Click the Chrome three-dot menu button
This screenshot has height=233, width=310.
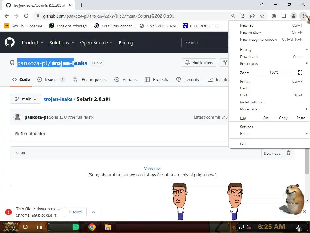[303, 16]
